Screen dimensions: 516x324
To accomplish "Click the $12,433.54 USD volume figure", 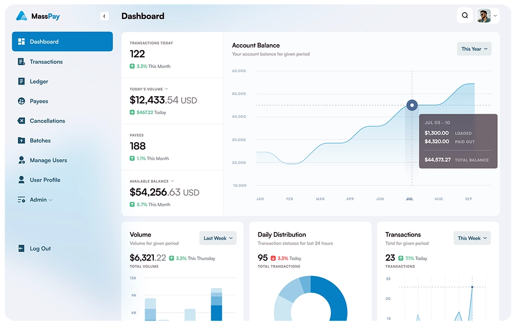I will click(x=163, y=100).
